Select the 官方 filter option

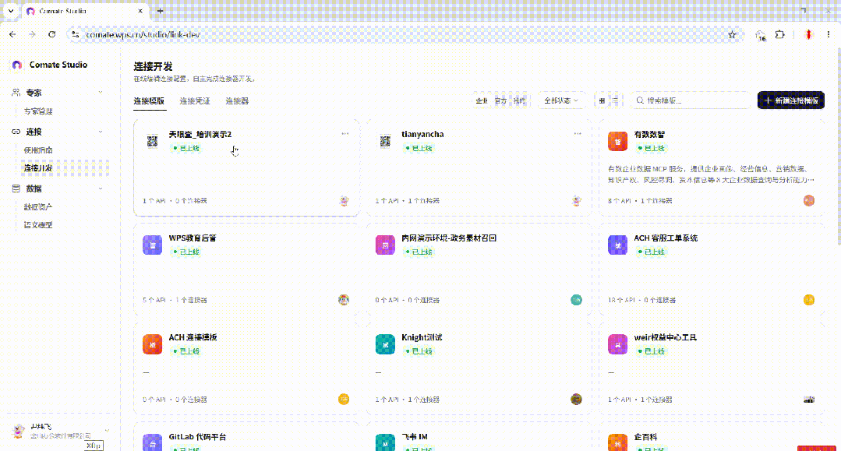(500, 100)
